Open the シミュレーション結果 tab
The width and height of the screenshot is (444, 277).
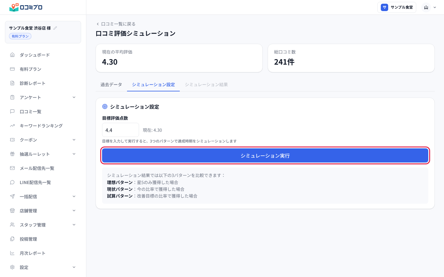coord(206,85)
